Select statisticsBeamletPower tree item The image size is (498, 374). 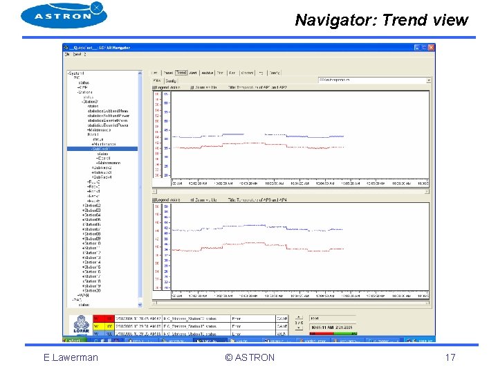(108, 125)
